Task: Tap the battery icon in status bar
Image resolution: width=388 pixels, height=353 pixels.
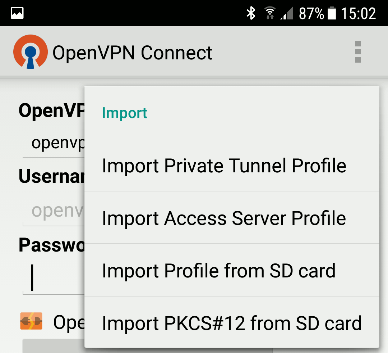Action: tap(332, 13)
